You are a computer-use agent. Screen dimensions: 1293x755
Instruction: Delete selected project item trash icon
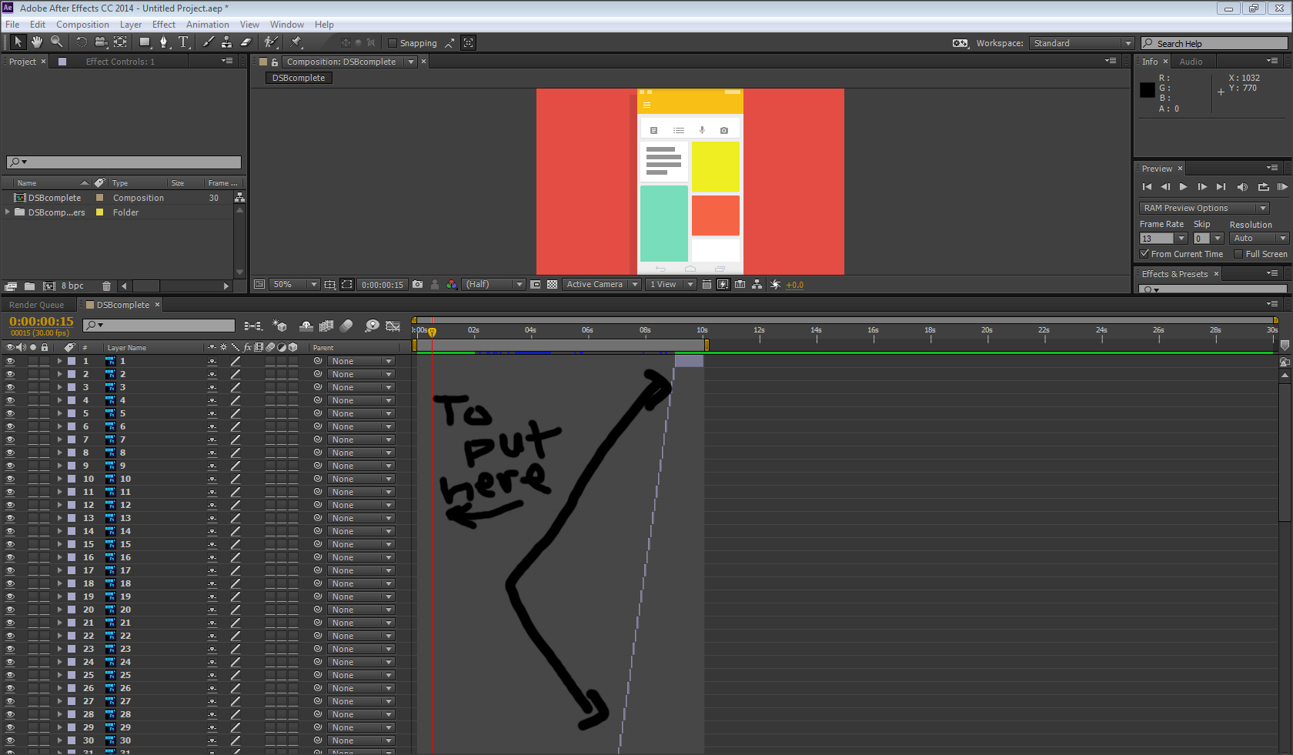tap(106, 286)
